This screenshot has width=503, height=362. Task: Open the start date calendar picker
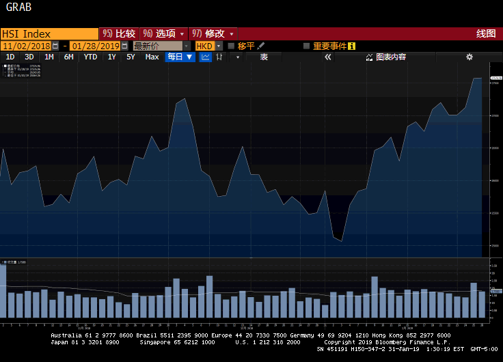(57, 46)
